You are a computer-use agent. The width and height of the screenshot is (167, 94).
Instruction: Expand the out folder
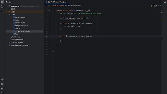[9, 12]
